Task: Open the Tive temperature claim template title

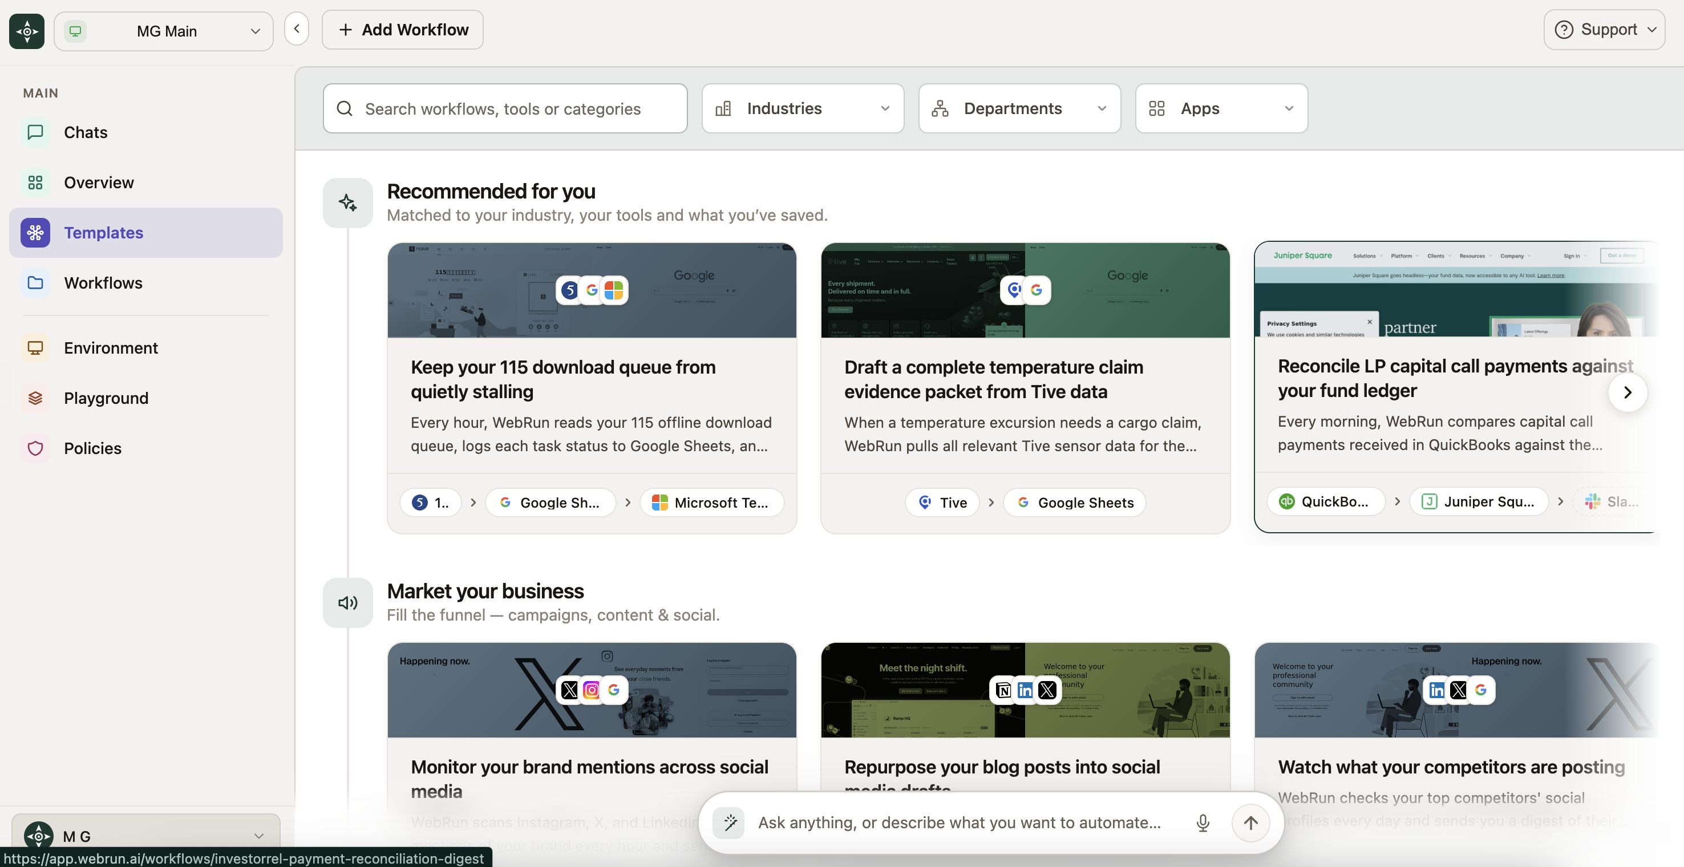Action: [994, 379]
